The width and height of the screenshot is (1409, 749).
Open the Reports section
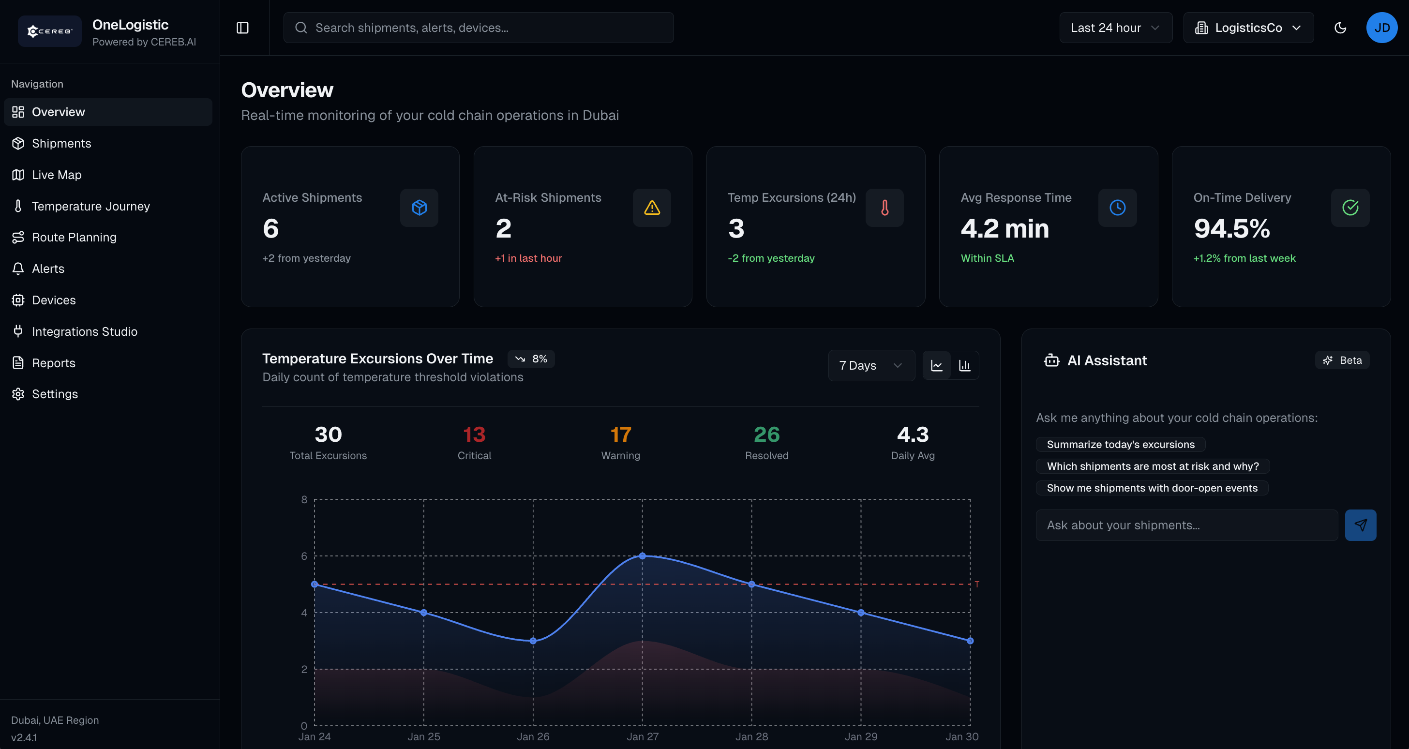(54, 362)
